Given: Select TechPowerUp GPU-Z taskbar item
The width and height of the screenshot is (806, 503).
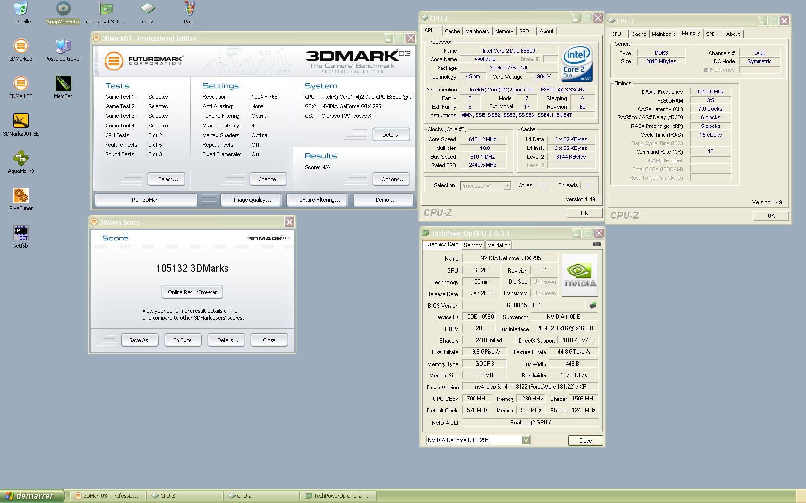Looking at the screenshot, I should coord(338,496).
